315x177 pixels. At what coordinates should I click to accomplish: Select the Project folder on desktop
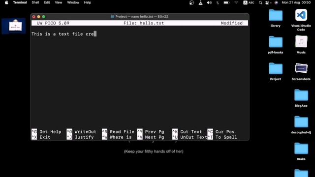click(276, 71)
